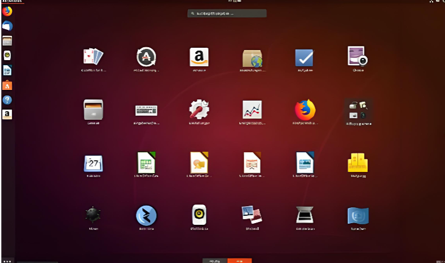Open the Amazon app in the grid
Screen dimensions: 445x263
(199, 57)
